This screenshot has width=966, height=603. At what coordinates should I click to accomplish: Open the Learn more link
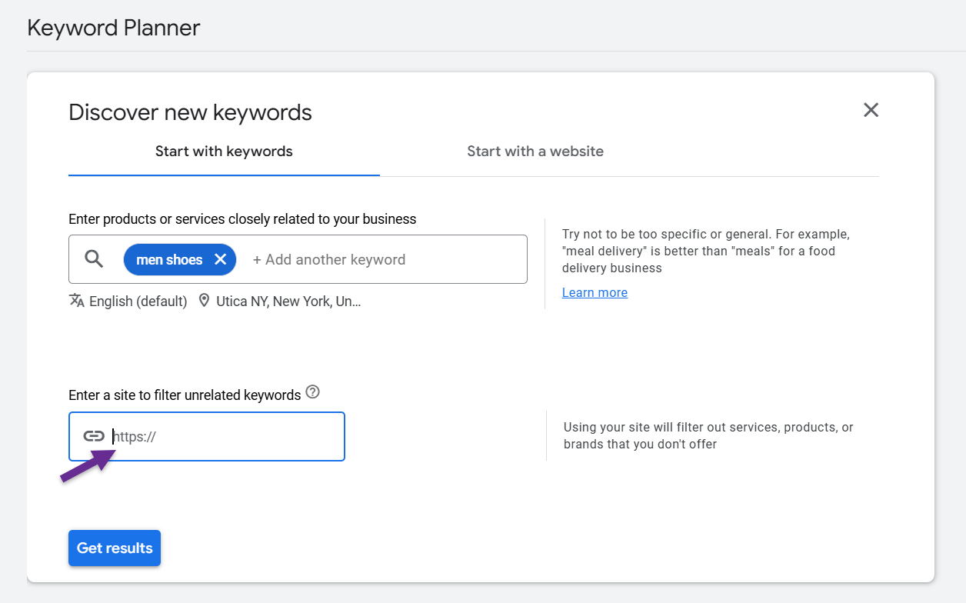point(595,292)
